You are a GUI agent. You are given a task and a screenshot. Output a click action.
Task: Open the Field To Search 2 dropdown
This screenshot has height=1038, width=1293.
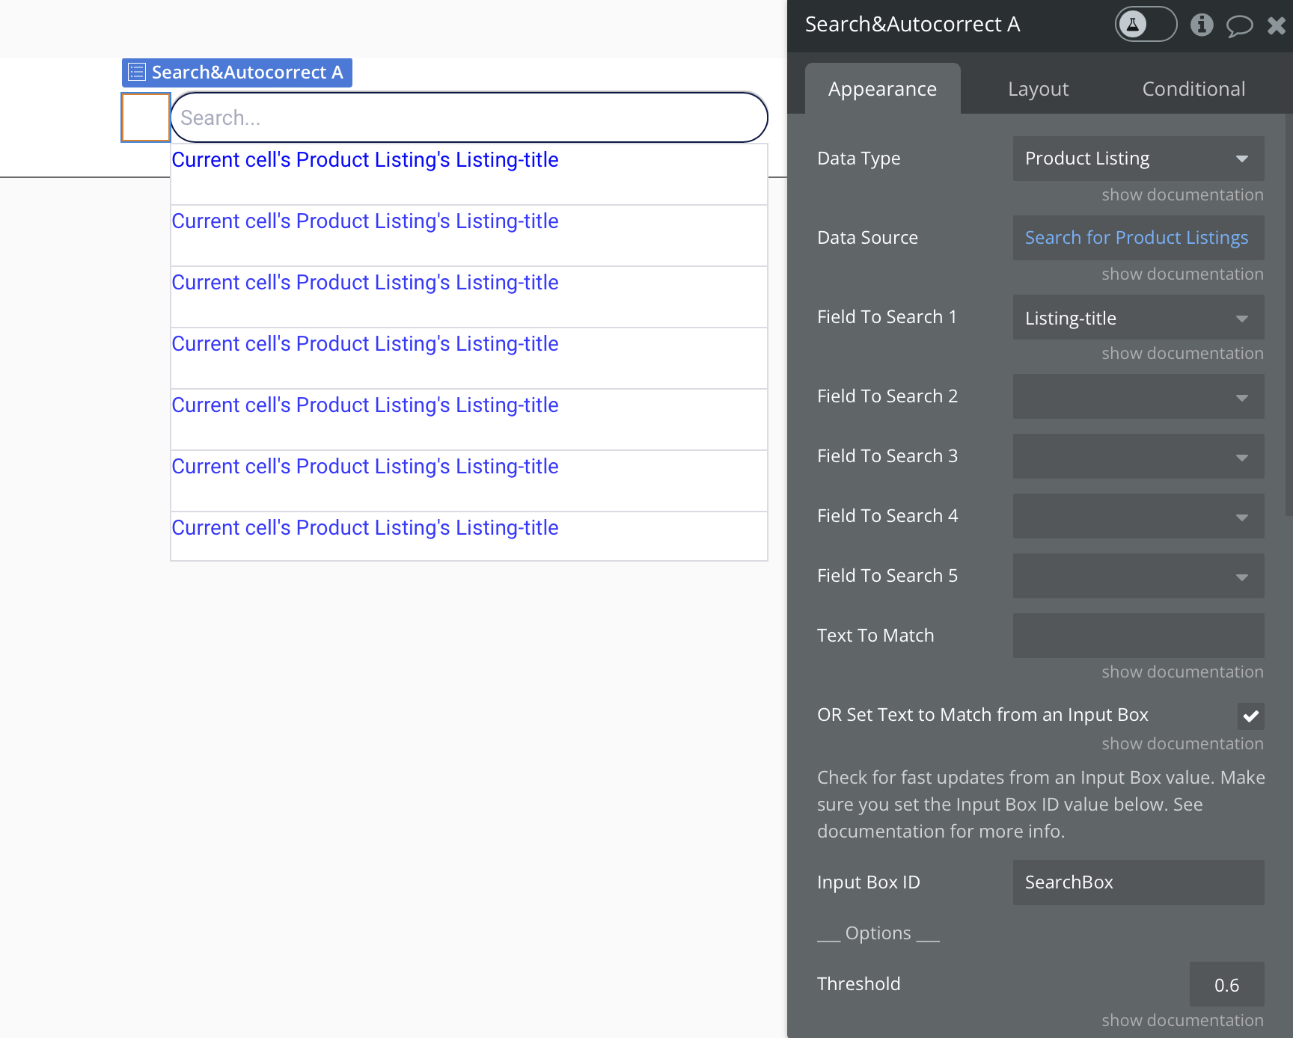click(1138, 396)
